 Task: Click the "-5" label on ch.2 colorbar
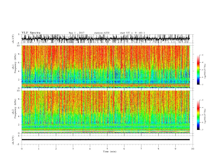[202, 115]
